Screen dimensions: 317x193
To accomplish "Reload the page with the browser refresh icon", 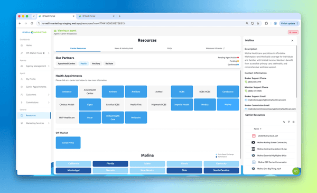I will click(x=32, y=23).
